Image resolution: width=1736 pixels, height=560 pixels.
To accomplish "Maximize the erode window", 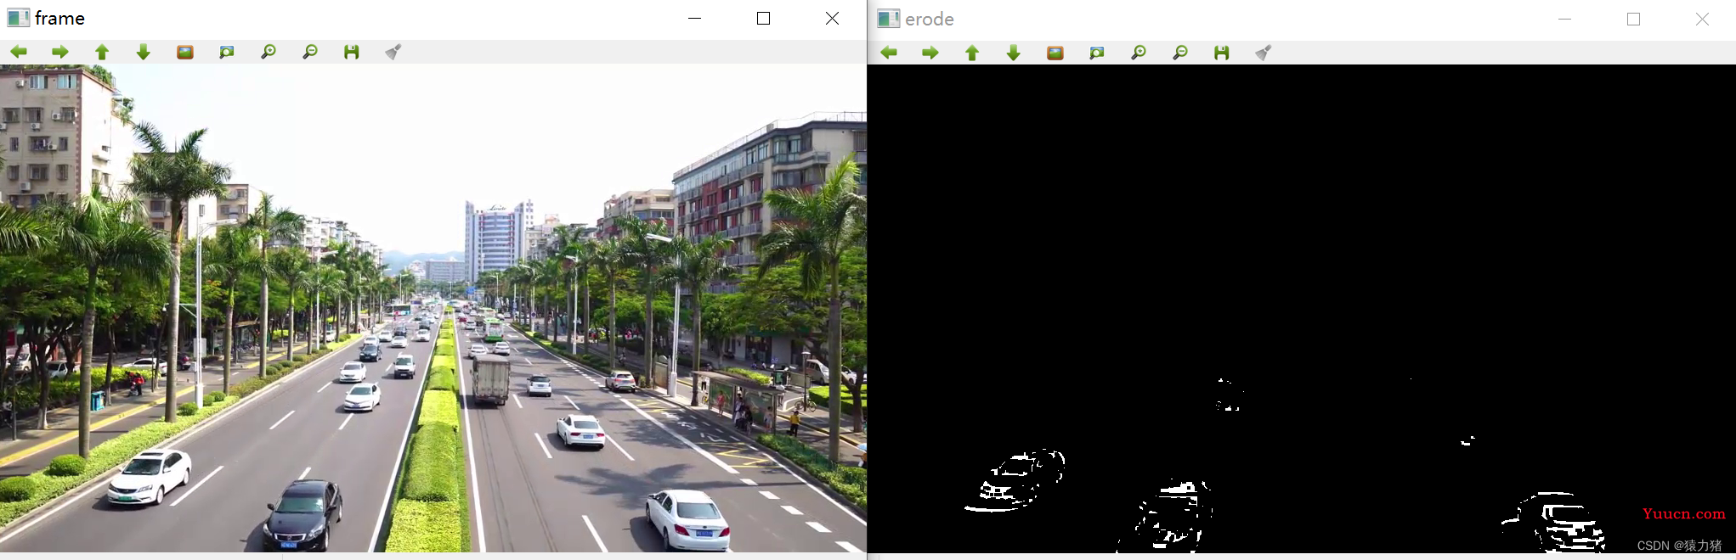I will tap(1633, 19).
